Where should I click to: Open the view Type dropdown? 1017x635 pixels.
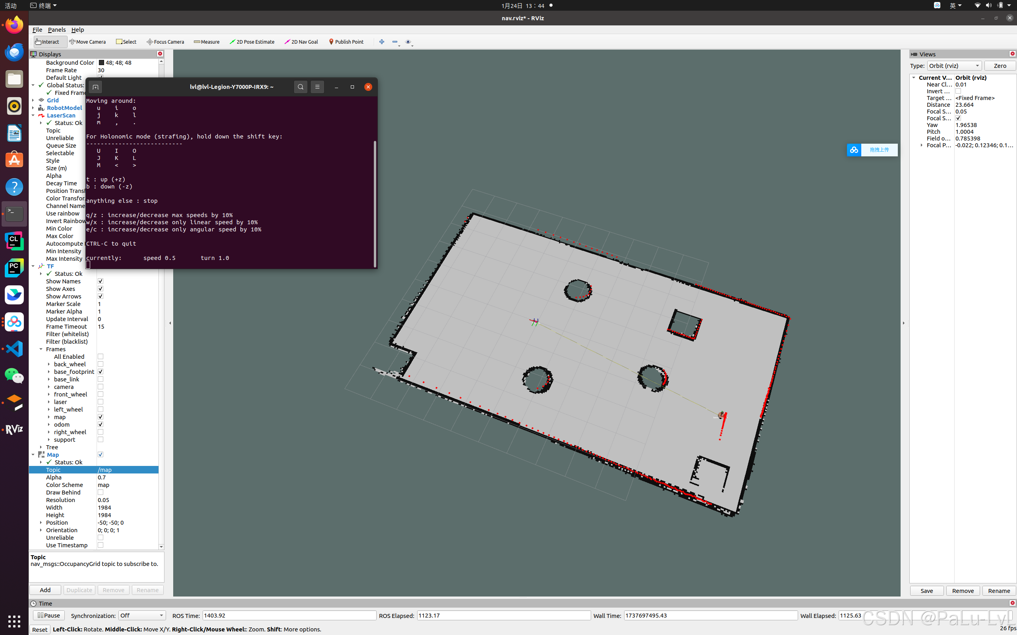pyautogui.click(x=954, y=65)
